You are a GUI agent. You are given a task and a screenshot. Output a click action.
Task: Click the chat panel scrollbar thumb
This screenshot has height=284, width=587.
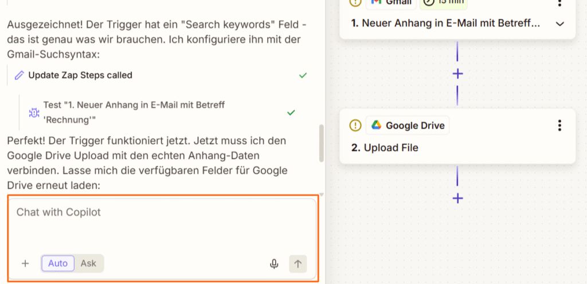[321, 143]
